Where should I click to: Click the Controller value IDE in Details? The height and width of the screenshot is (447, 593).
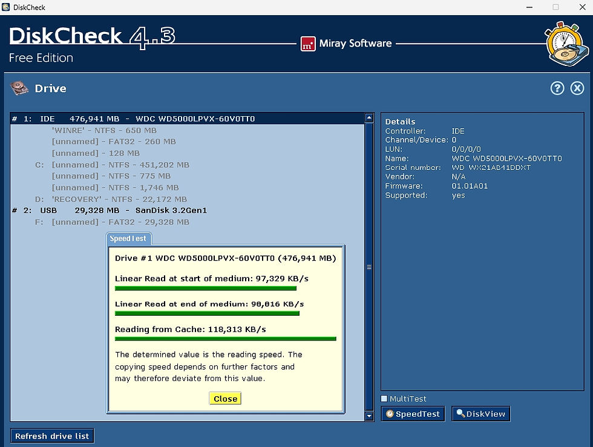tap(458, 131)
